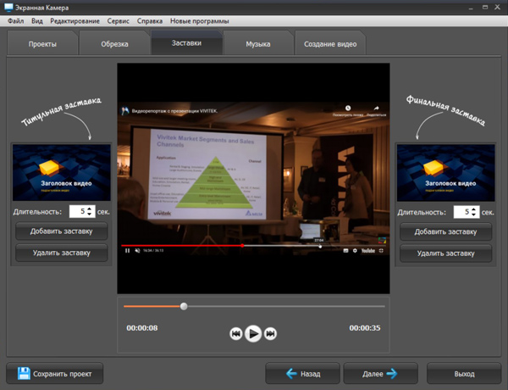Open the Вид menu

click(x=37, y=21)
